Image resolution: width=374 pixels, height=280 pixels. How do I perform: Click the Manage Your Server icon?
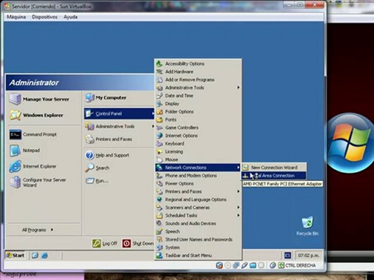[15, 99]
